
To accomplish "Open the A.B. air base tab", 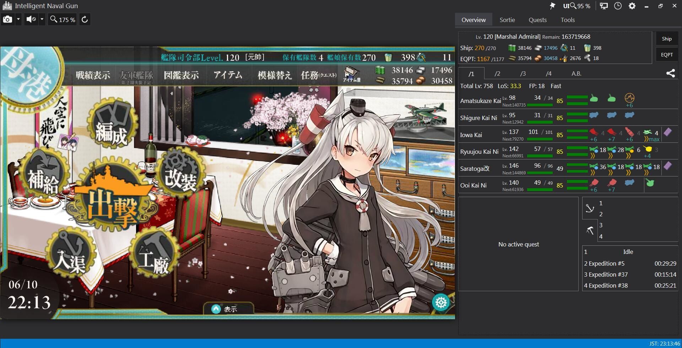I will 576,74.
